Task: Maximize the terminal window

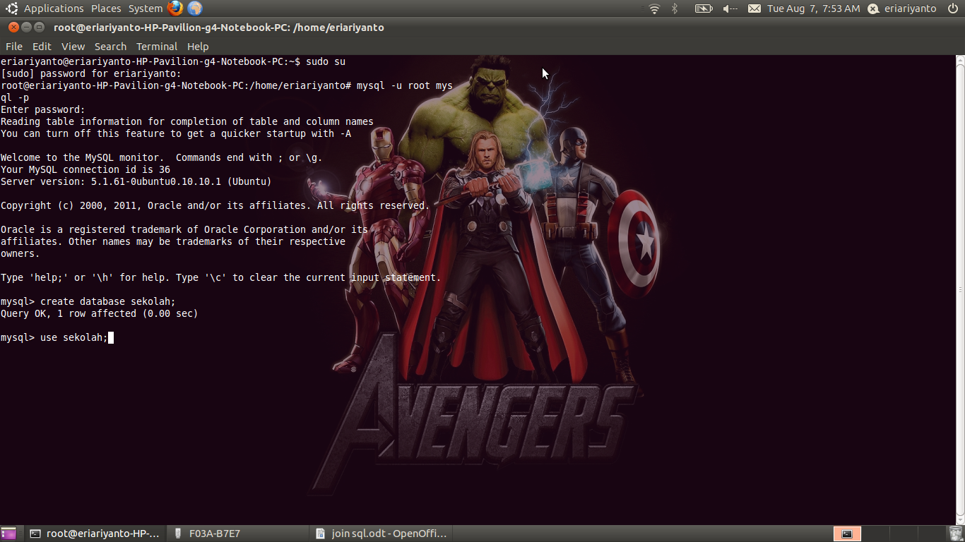Action: pos(40,28)
